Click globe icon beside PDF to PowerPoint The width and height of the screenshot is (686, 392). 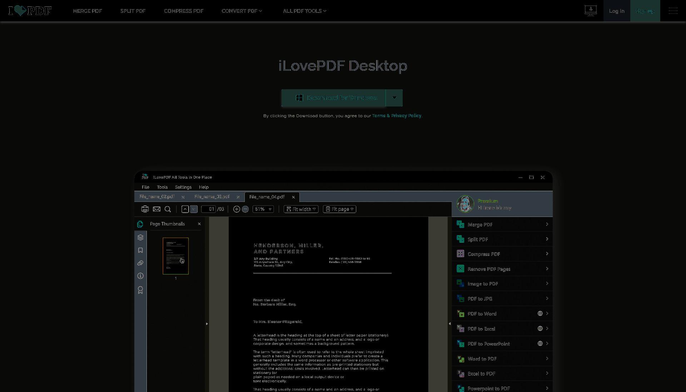pyautogui.click(x=540, y=343)
